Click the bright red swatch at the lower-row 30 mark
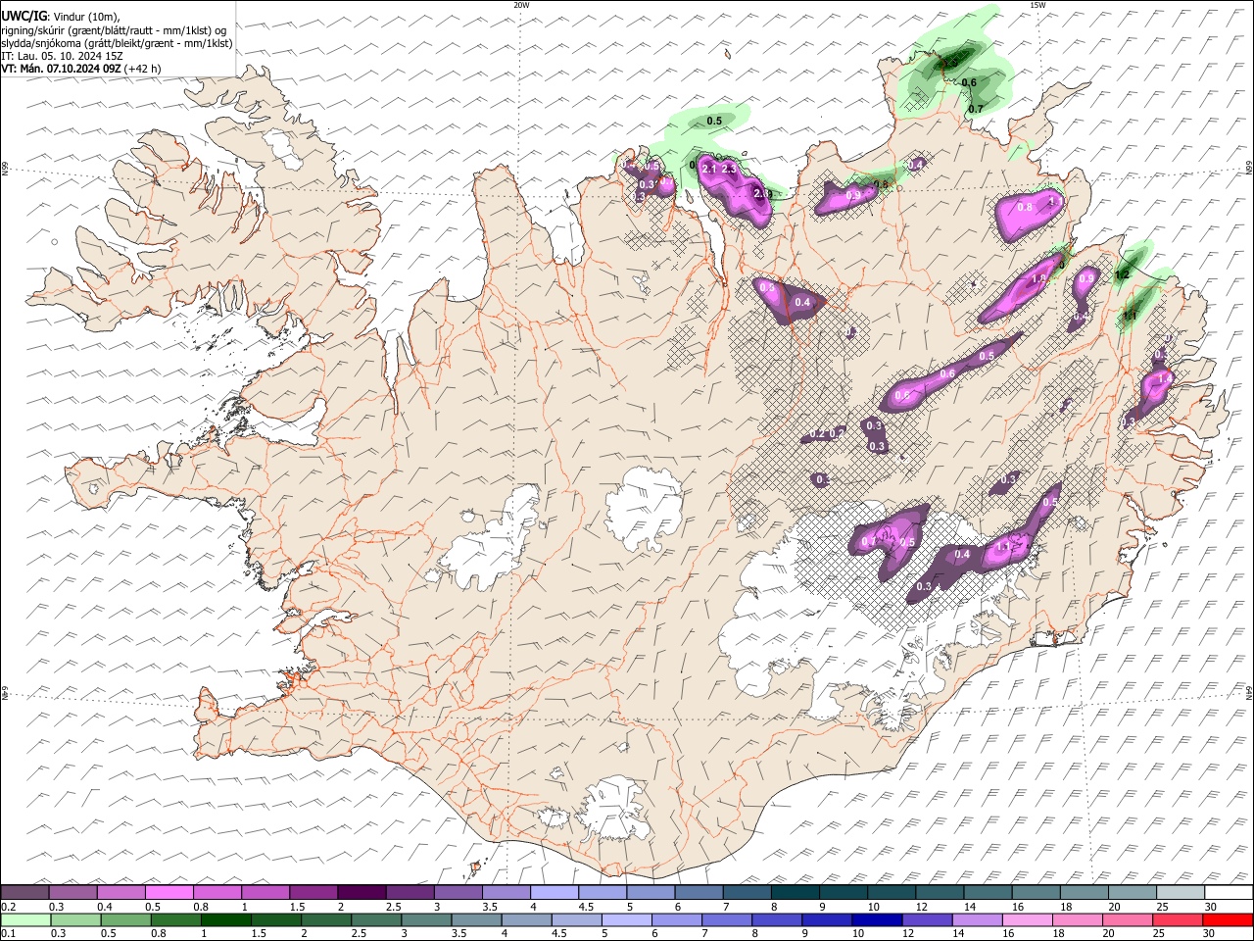The height and width of the screenshot is (941, 1254). click(1228, 920)
